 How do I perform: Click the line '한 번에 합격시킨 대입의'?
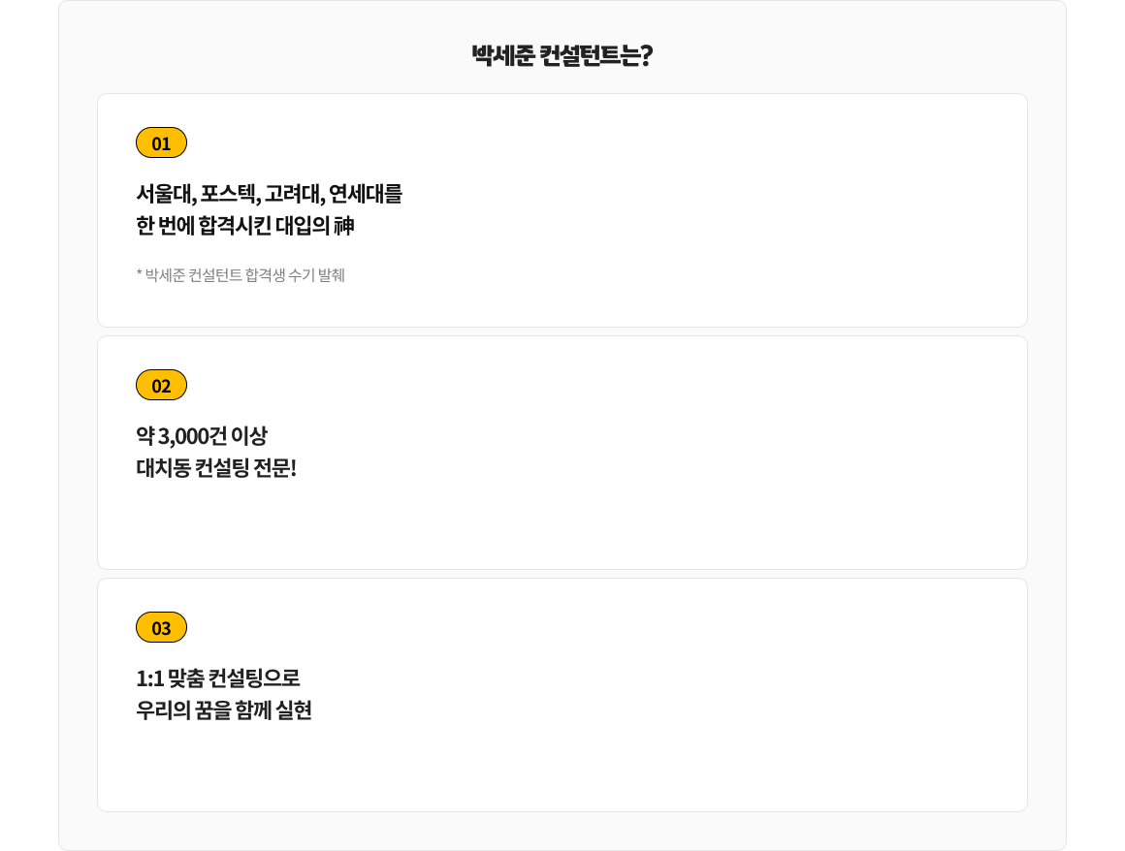point(233,227)
